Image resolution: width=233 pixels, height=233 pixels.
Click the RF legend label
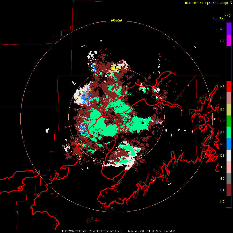click(222, 29)
